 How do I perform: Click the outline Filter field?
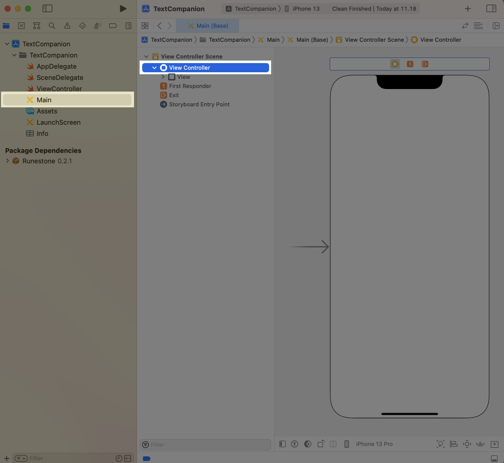[209, 445]
